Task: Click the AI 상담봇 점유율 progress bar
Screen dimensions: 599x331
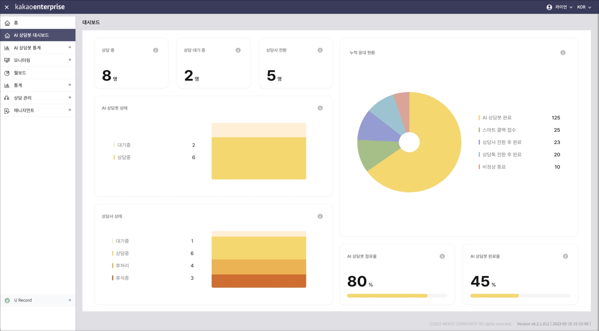Action: 397,296
